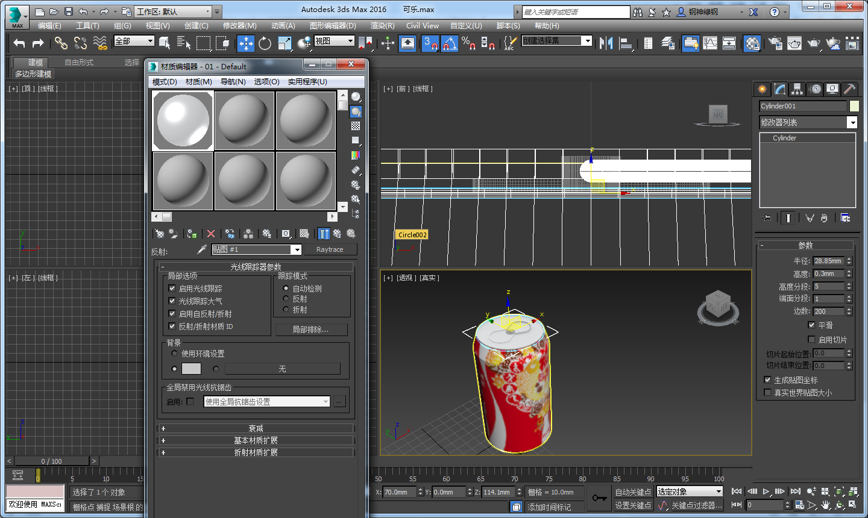Open Curve Editor icon in toolbar
This screenshot has width=868, height=518.
(710, 43)
